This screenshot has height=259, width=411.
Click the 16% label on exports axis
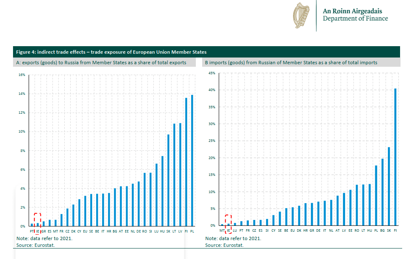point(22,75)
